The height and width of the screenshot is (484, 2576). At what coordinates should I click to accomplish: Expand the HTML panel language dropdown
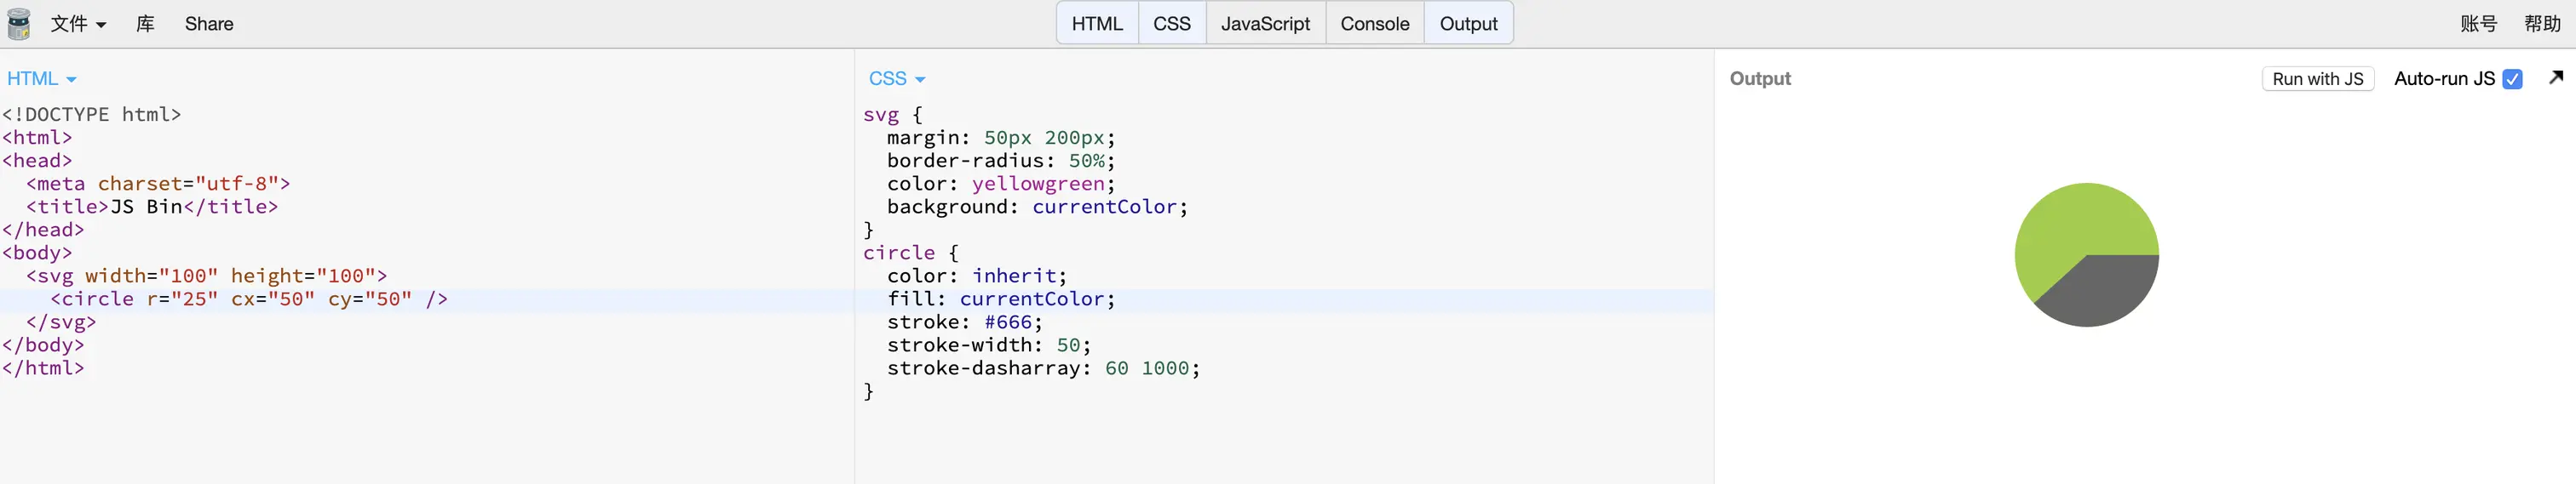coord(42,79)
